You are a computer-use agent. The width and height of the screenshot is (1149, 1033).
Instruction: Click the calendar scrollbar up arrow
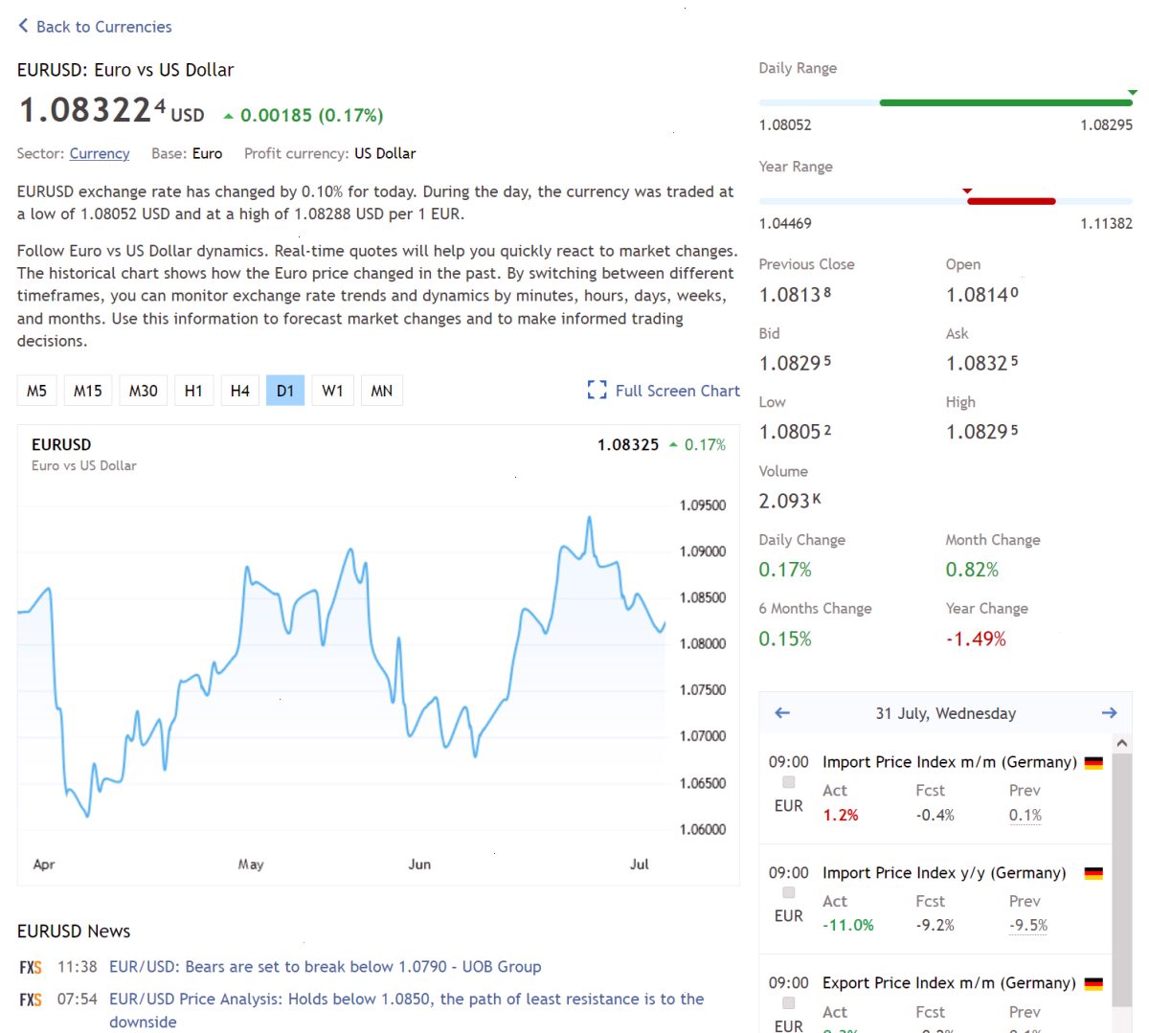1122,743
